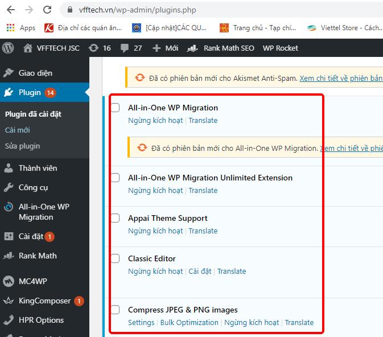Click Ngừng kích hoạt under Unlimited Extension
383x337 pixels.
(x=155, y=191)
